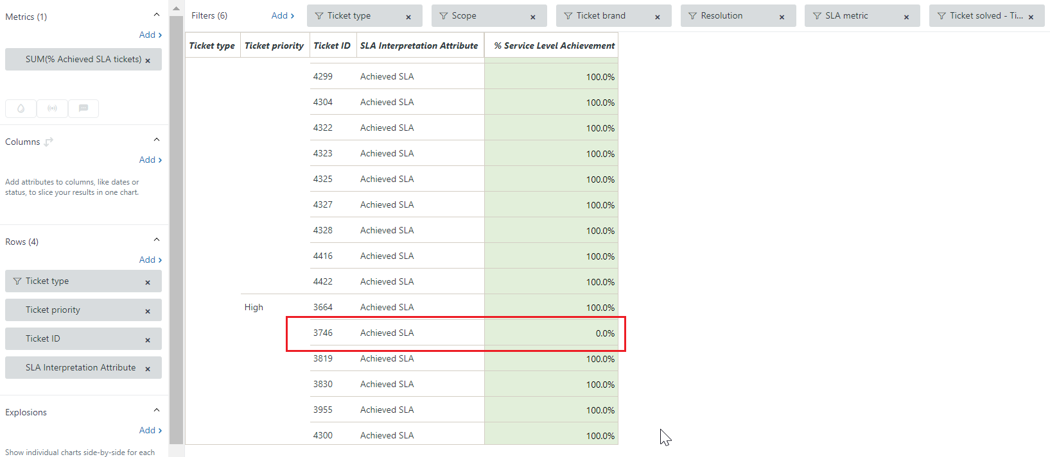Collapse the Columns section

tap(156, 140)
